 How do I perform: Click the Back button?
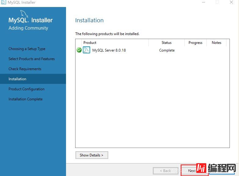(166, 171)
